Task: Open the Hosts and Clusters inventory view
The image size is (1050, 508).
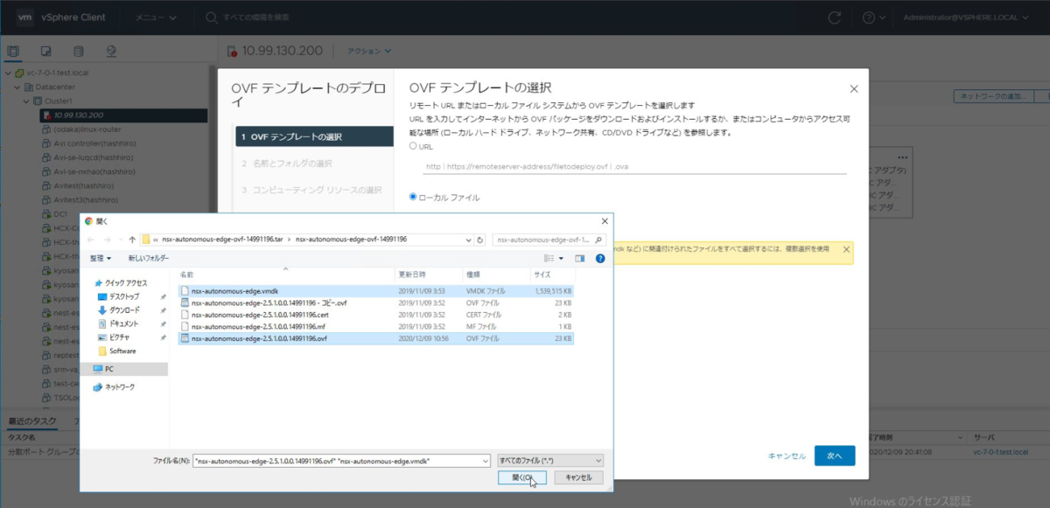Action: point(13,52)
